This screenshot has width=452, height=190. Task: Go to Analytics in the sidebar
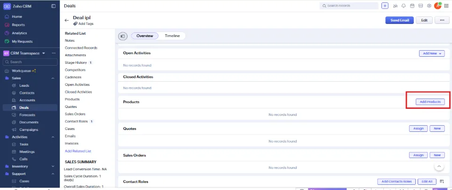pyautogui.click(x=19, y=33)
